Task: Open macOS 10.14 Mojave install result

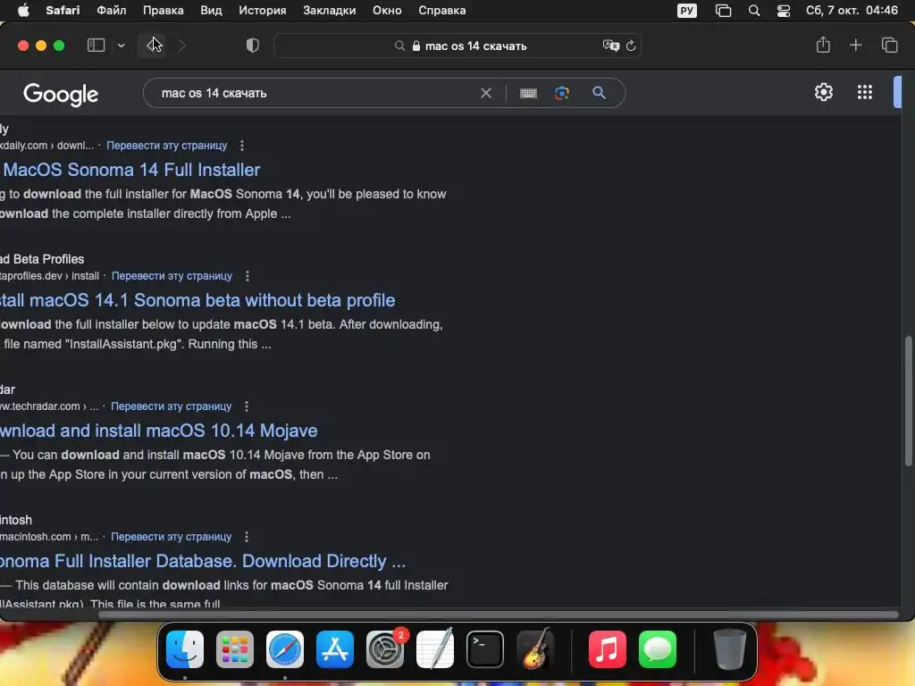Action: pyautogui.click(x=159, y=431)
